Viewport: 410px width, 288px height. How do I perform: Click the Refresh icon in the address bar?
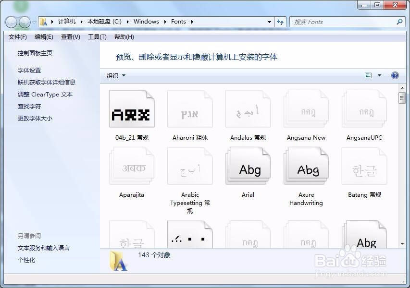click(280, 22)
